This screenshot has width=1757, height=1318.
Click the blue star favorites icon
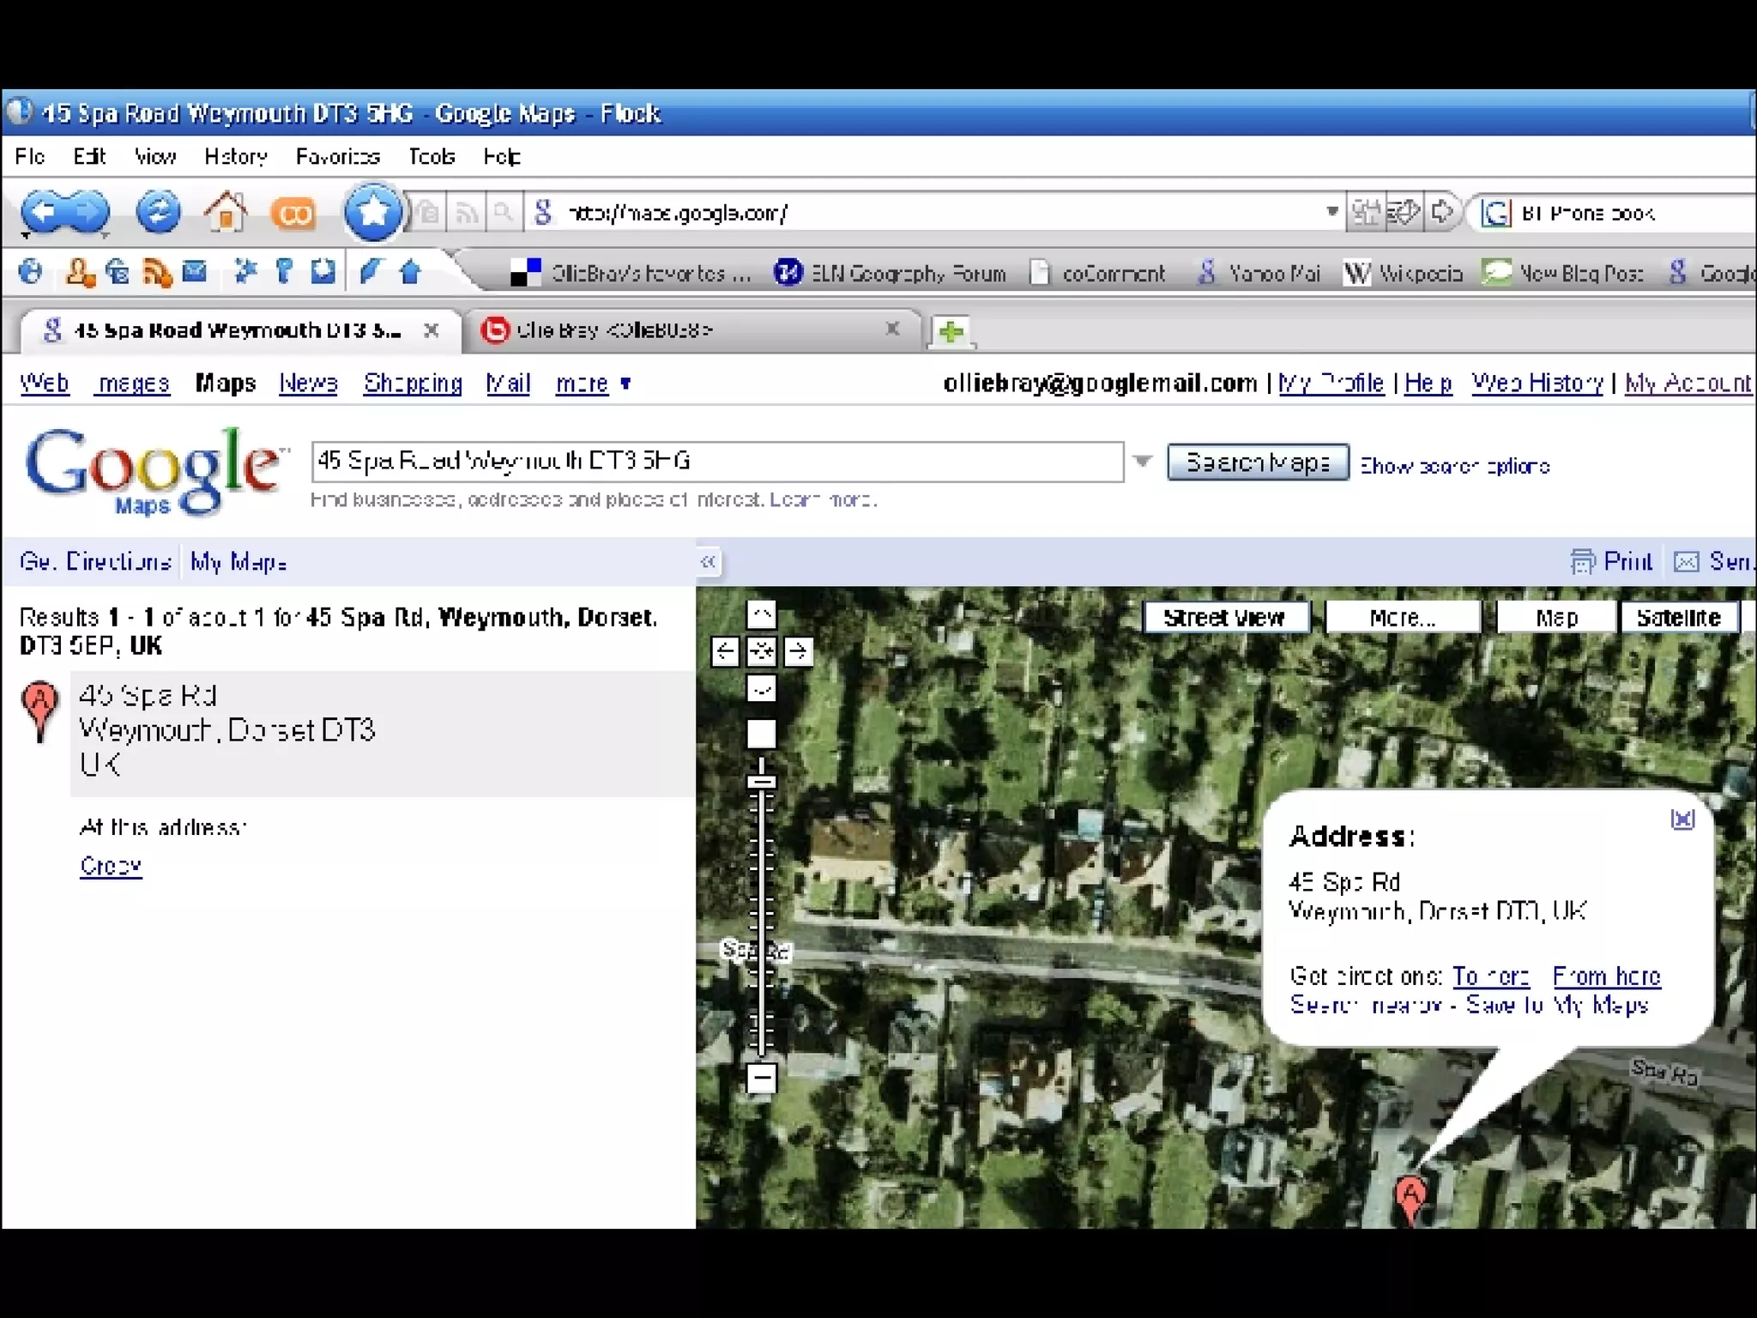372,212
